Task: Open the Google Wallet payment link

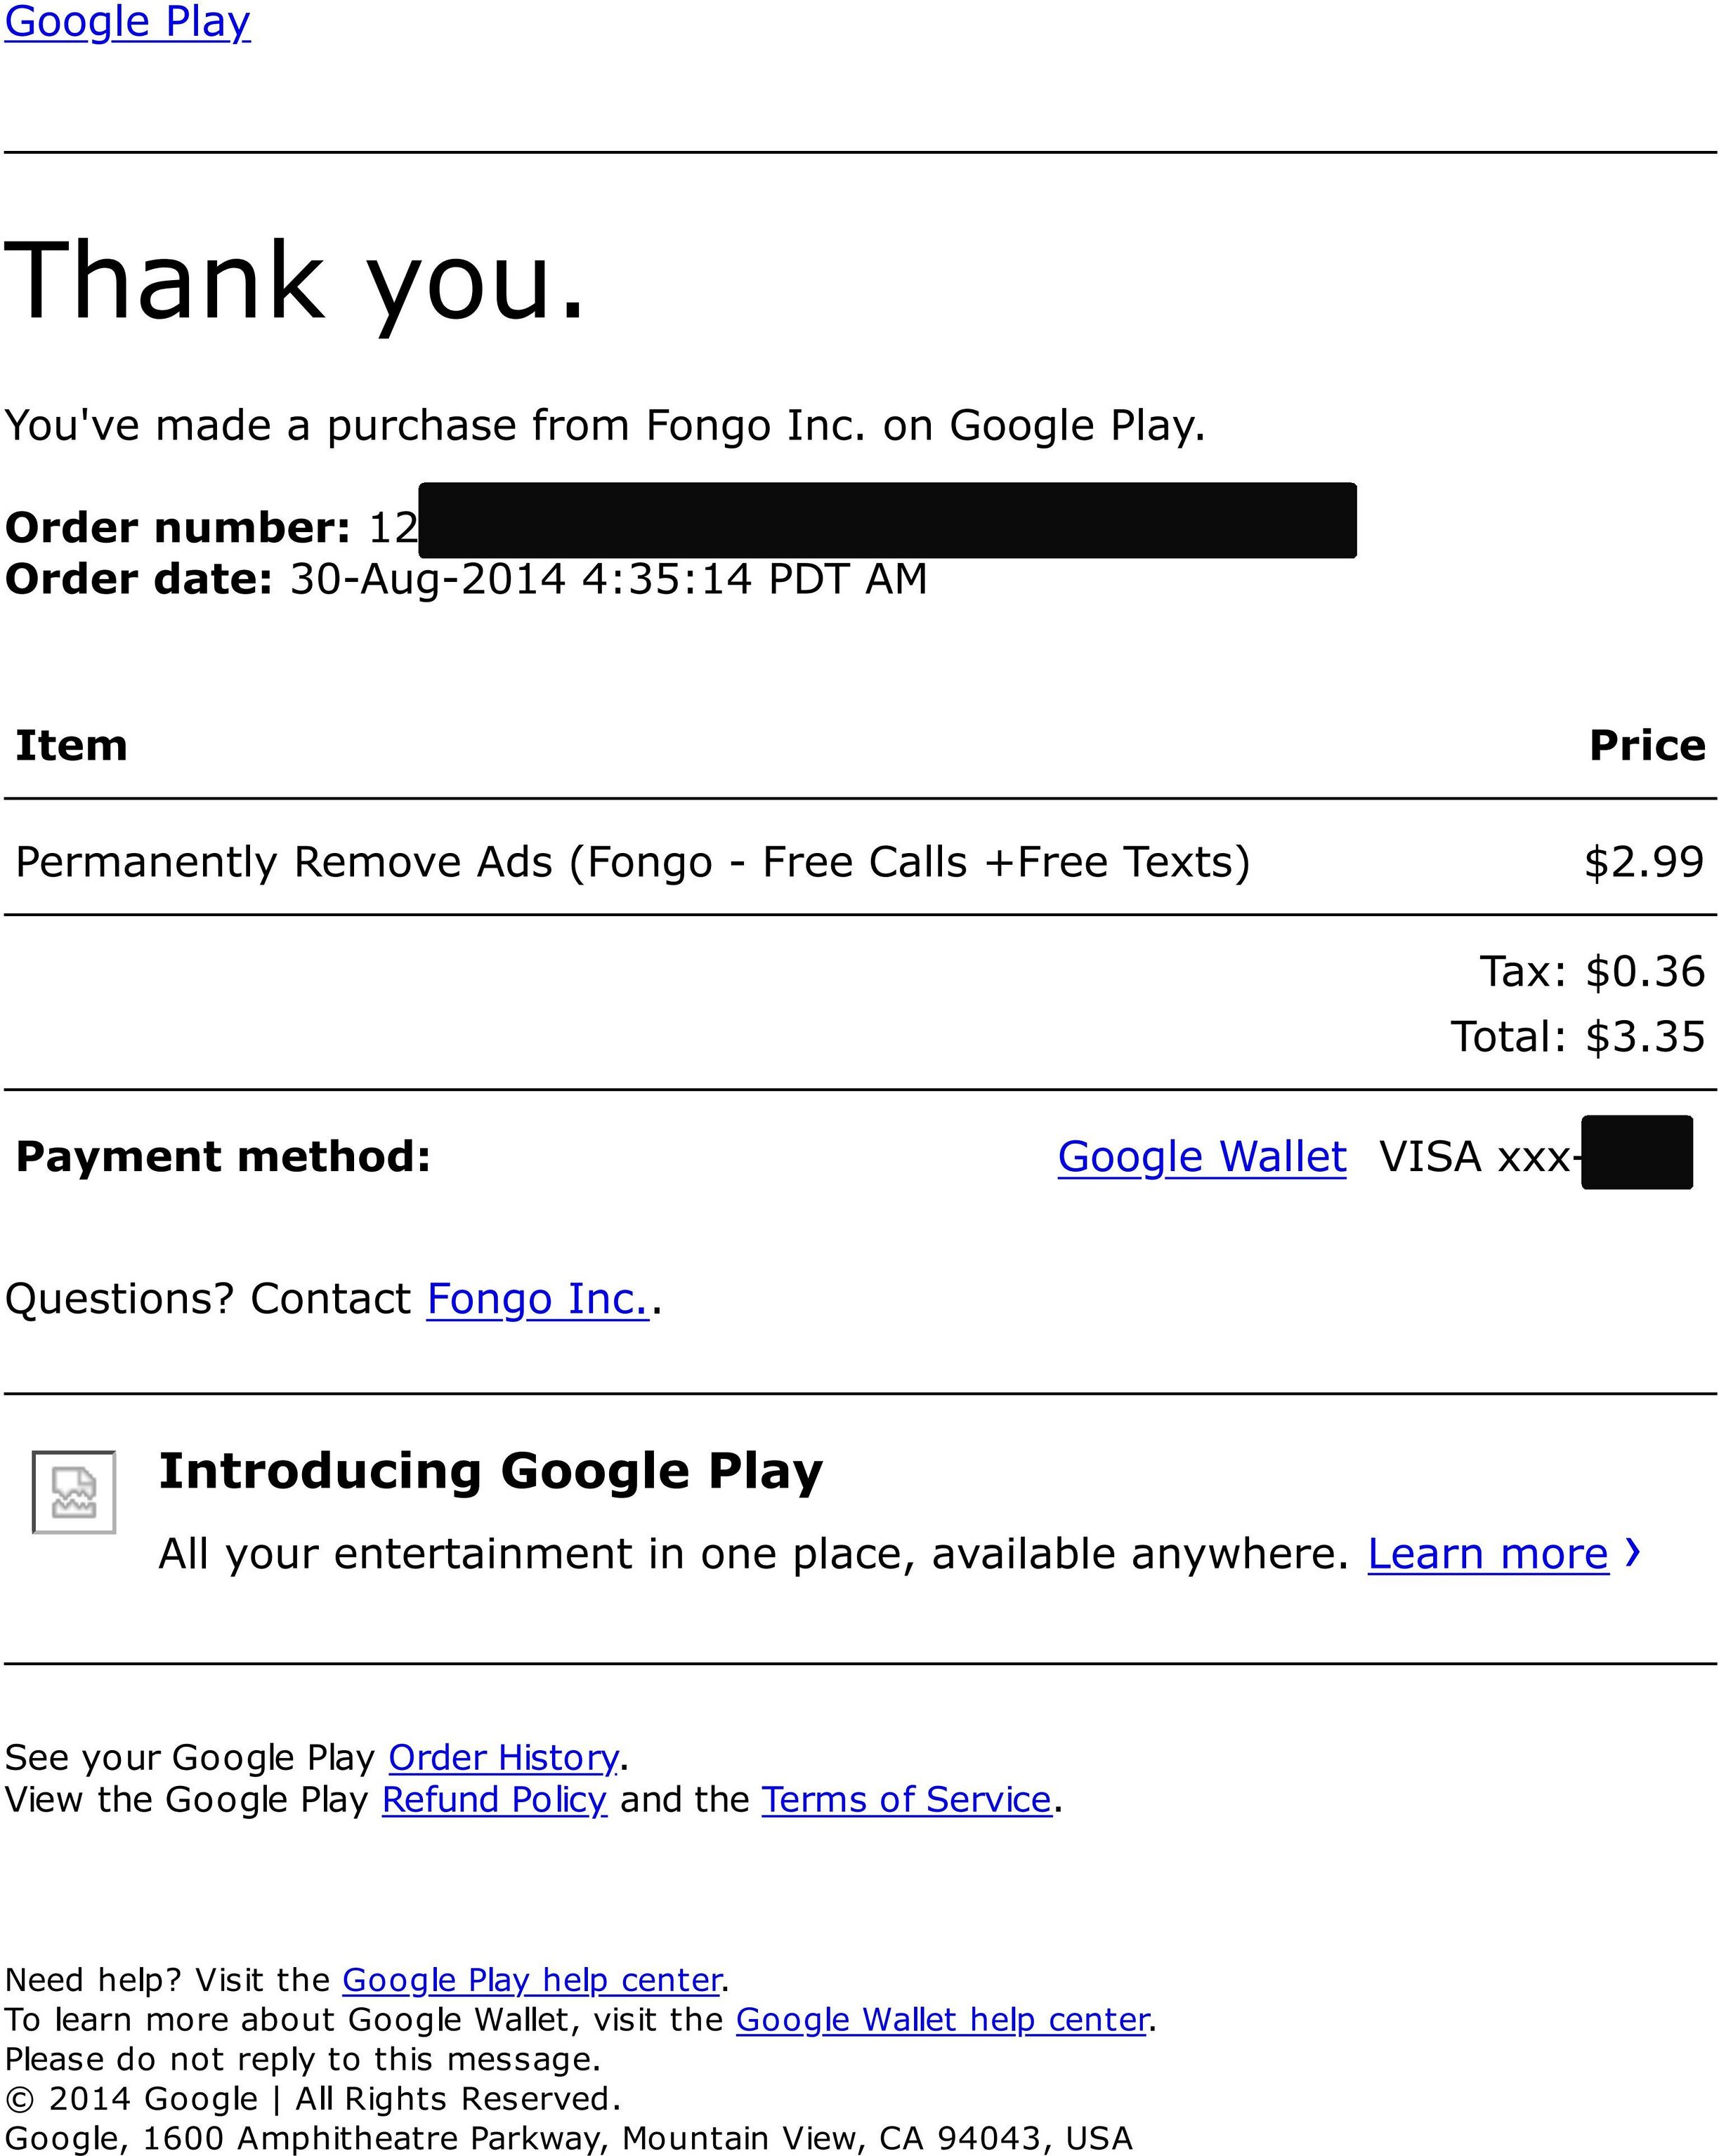Action: [1202, 1157]
